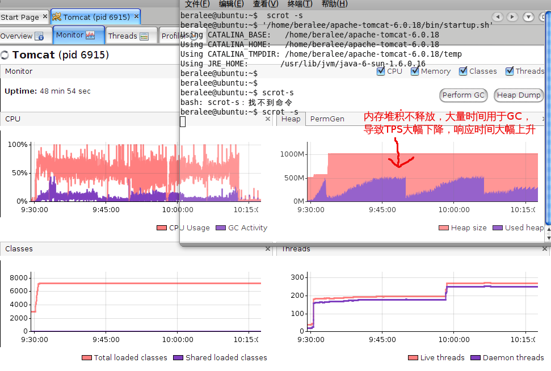Toggle the Memory checkbox
This screenshot has height=371, width=551.
415,71
